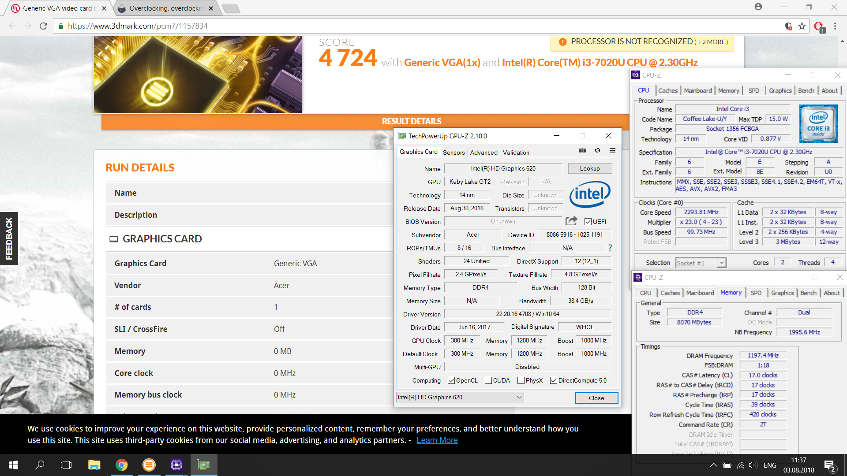This screenshot has height=476, width=847.
Task: Click the battery tray icon
Action: (727, 465)
